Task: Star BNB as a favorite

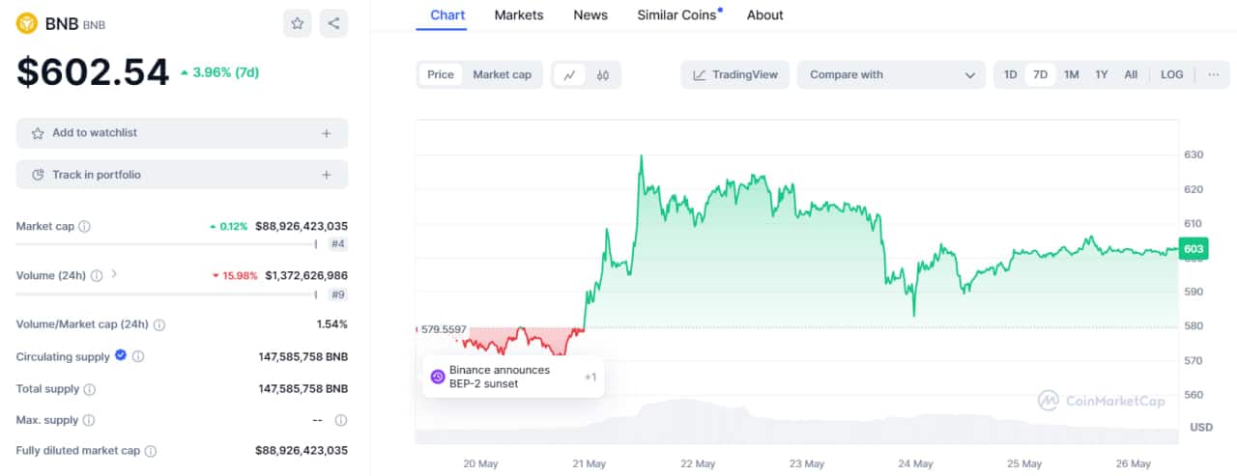Action: pos(298,23)
